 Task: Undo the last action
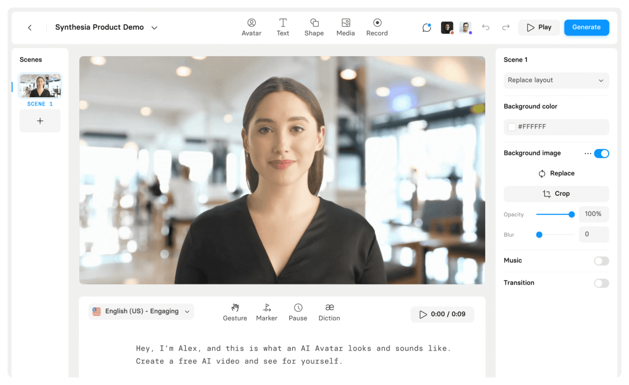pyautogui.click(x=485, y=28)
